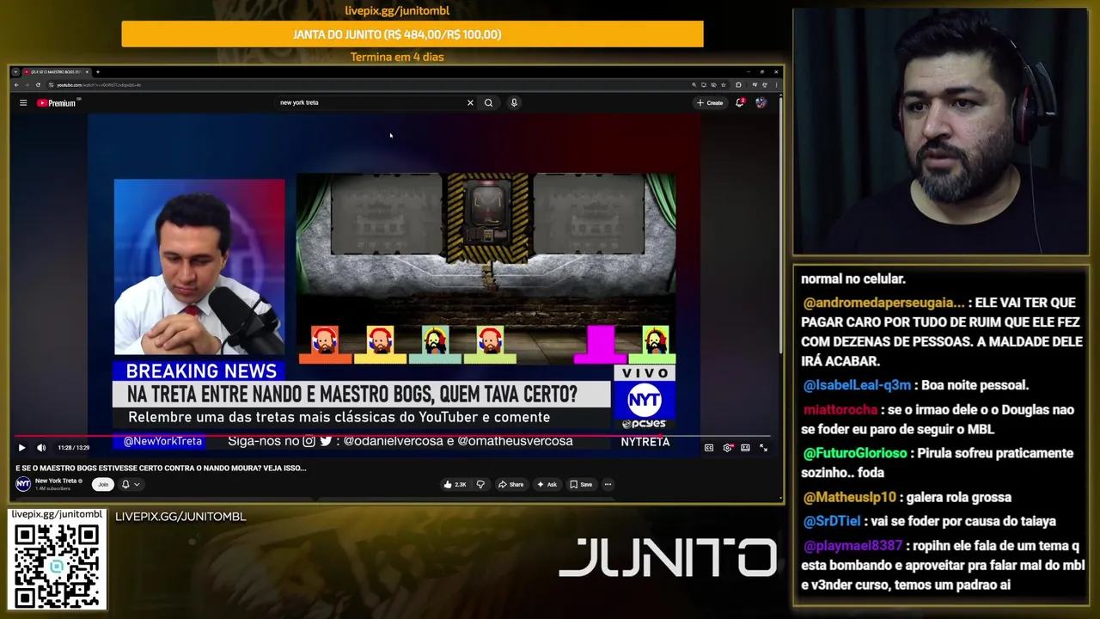Screen dimensions: 1100x619
Task: Start voice search with microphone icon
Action: [x=514, y=102]
